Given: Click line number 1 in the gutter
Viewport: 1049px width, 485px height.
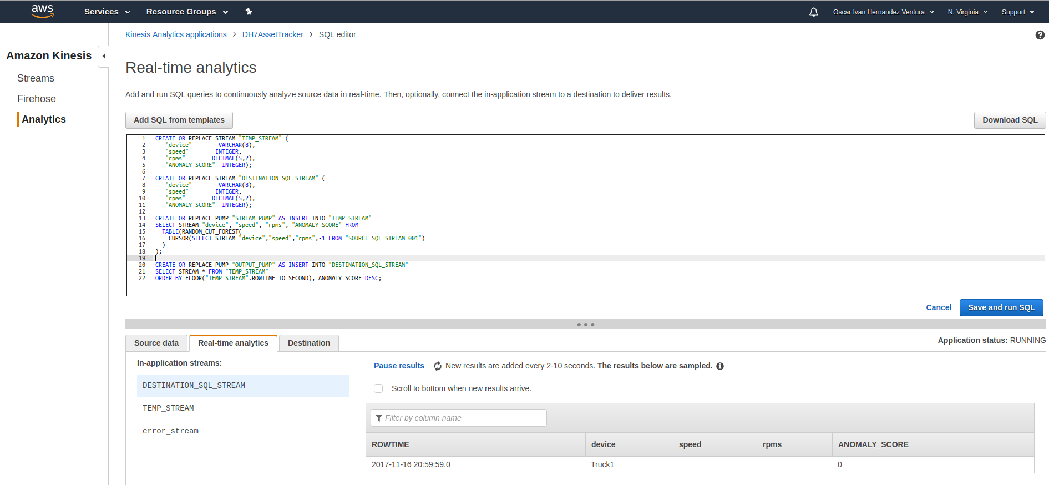Looking at the screenshot, I should 143,138.
